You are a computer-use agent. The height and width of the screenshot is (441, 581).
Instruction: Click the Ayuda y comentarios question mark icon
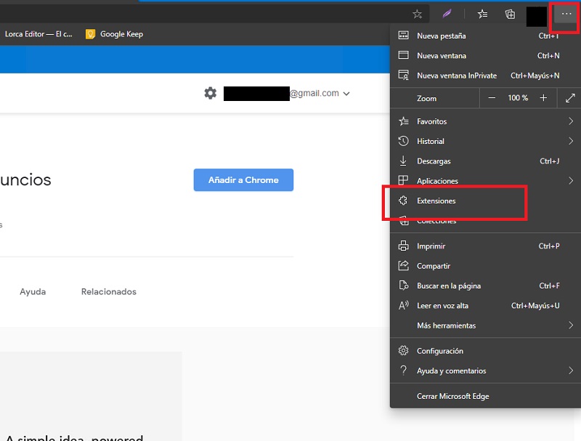pos(403,371)
